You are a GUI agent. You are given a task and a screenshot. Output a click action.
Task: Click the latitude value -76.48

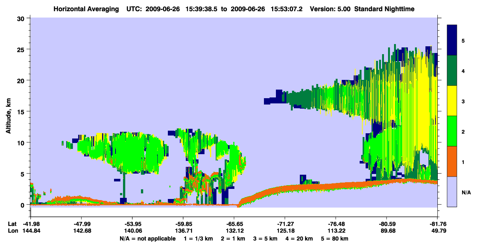336,224
